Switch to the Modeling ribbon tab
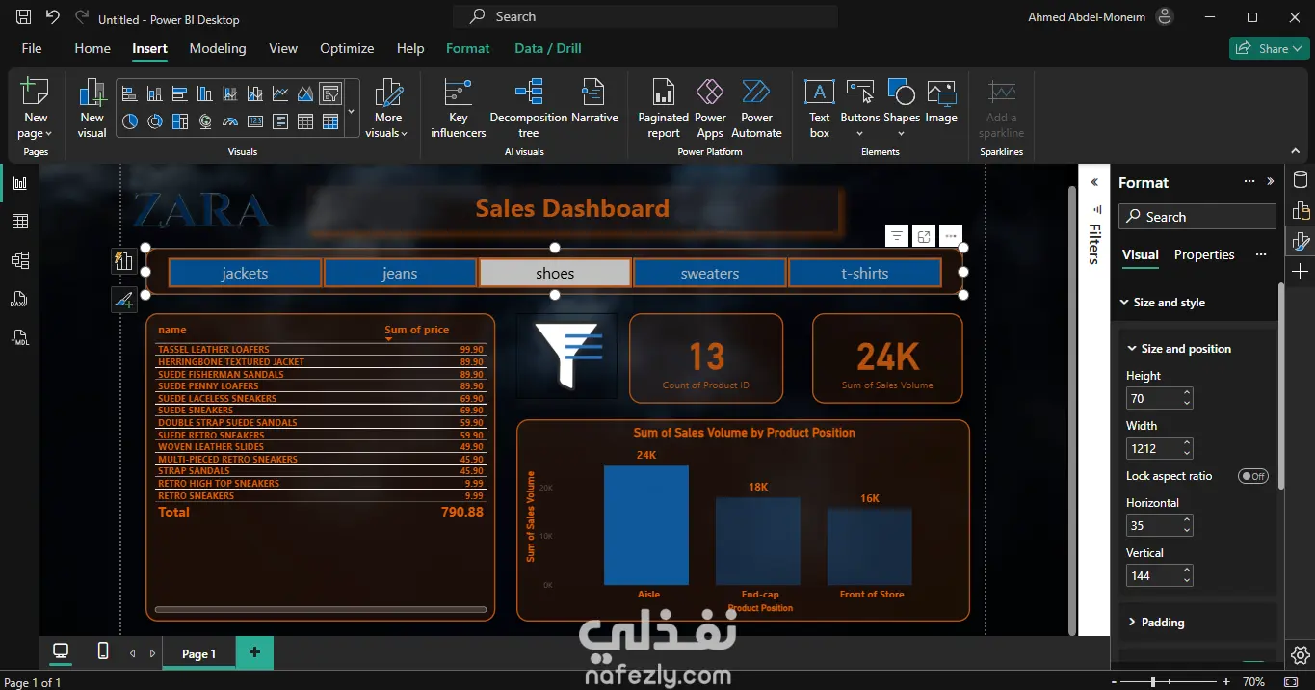The width and height of the screenshot is (1315, 690). (218, 48)
